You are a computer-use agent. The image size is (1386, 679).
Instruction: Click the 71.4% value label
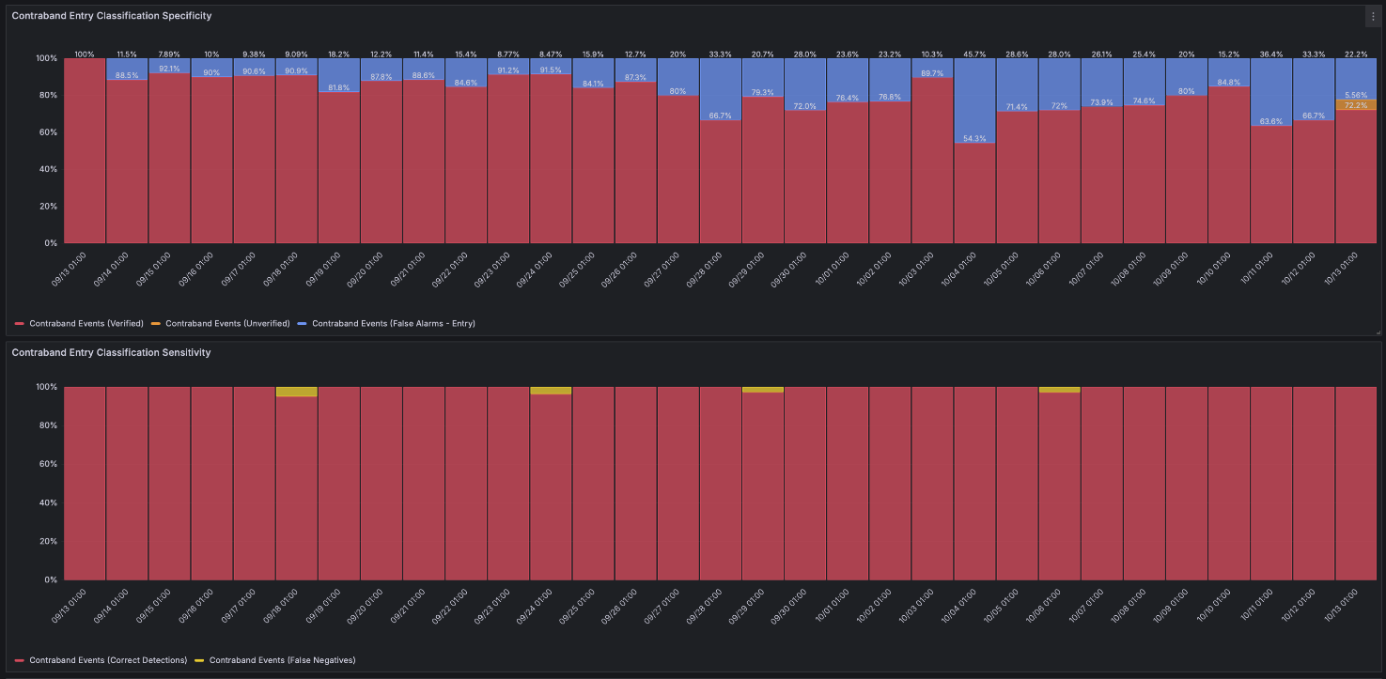tap(1017, 107)
